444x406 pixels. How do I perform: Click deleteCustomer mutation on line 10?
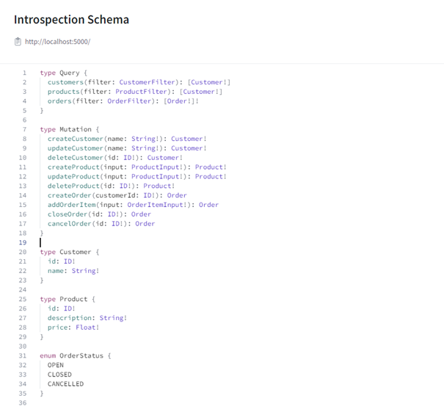click(x=76, y=158)
